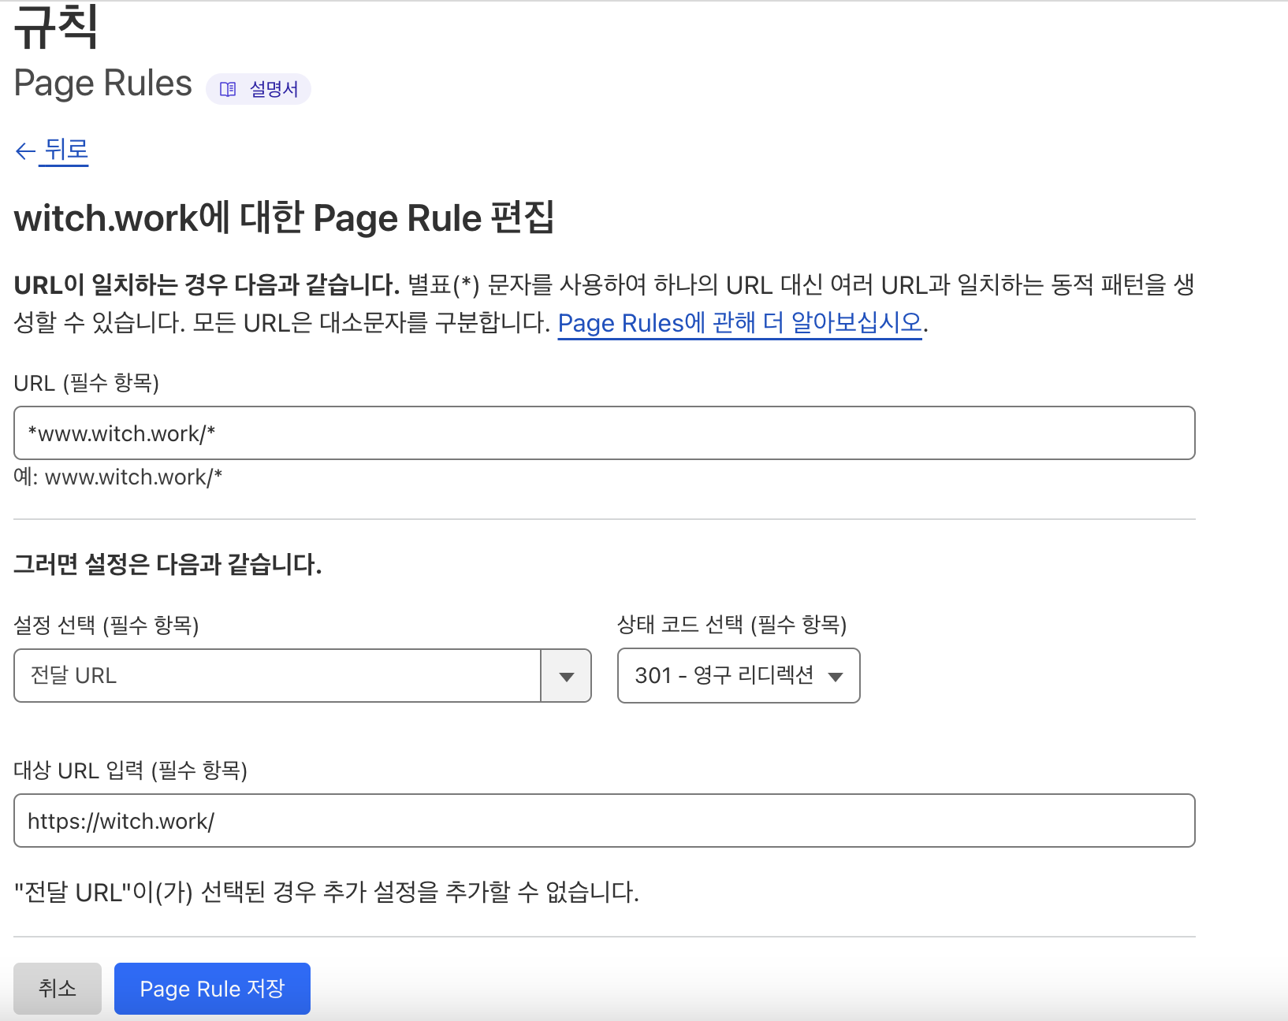Save using the Page Rule 저장 button
The height and width of the screenshot is (1021, 1288).
pyautogui.click(x=212, y=988)
